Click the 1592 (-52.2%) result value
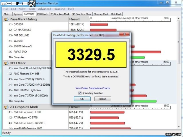Screen dimensions: 183x137 [x=77, y=30]
